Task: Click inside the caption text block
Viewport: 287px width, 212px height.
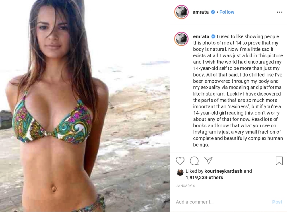Action: tap(238, 91)
